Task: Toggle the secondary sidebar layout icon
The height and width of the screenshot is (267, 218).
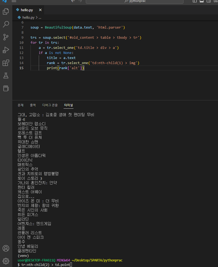Action: pos(209,1)
